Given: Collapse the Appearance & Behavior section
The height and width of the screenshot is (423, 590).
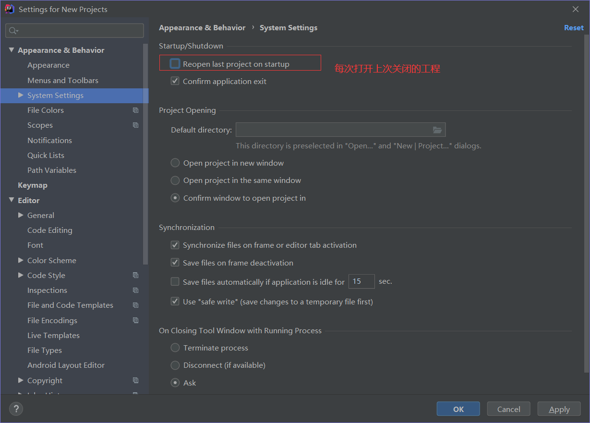Looking at the screenshot, I should 11,49.
